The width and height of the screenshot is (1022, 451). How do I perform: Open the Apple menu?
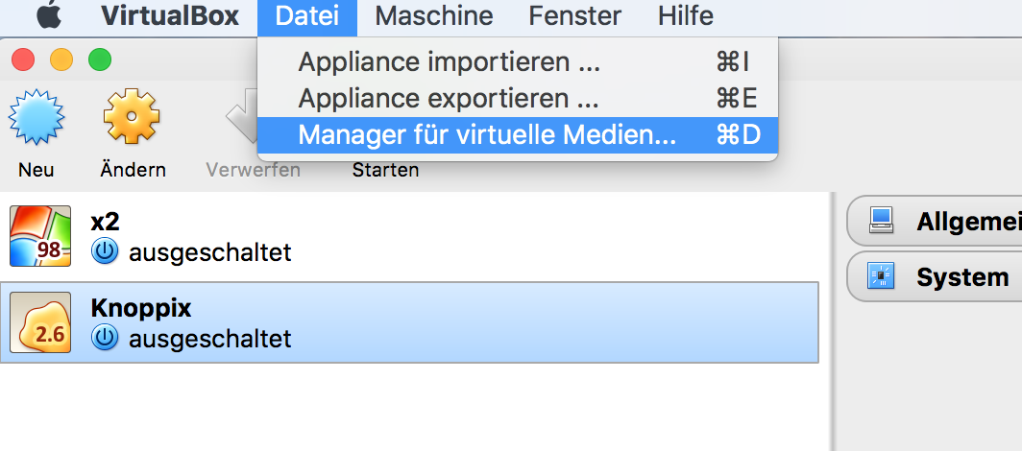coord(48,16)
